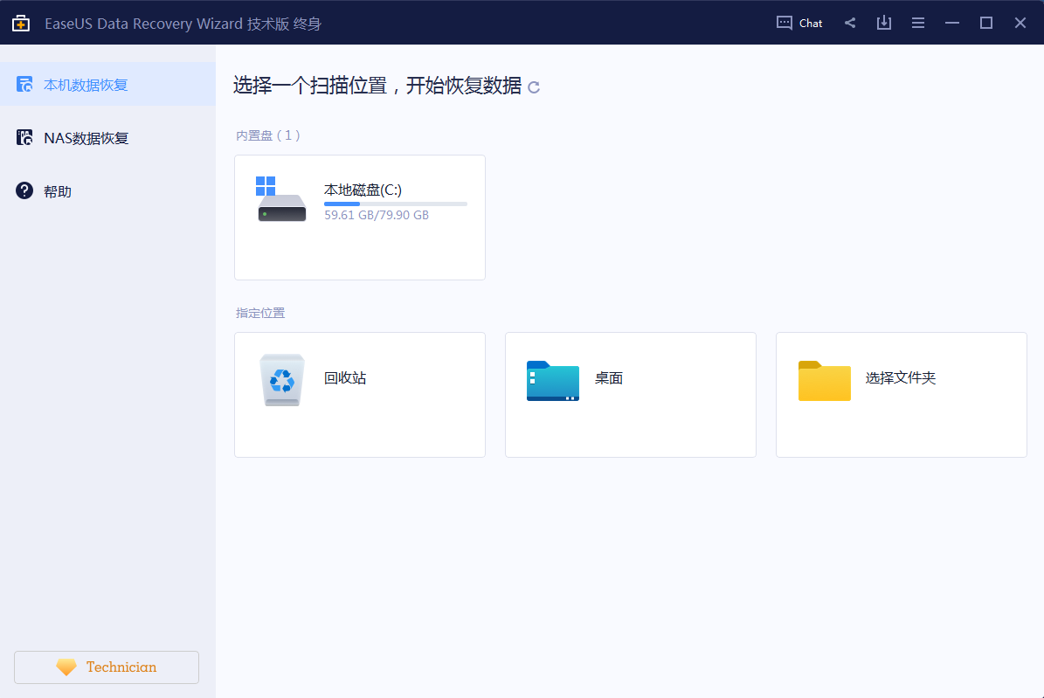The width and height of the screenshot is (1044, 698).
Task: Click the EaseUS app logo icon
Action: click(x=21, y=24)
